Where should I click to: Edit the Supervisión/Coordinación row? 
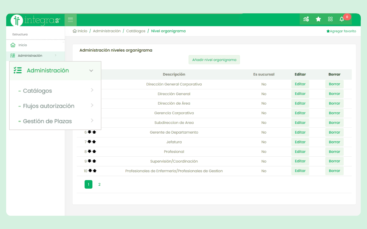point(300,161)
